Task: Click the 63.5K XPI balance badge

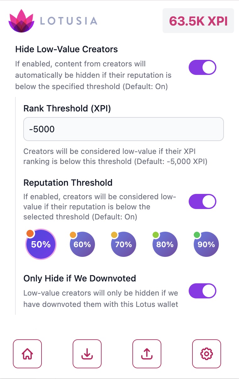Action: [x=198, y=20]
